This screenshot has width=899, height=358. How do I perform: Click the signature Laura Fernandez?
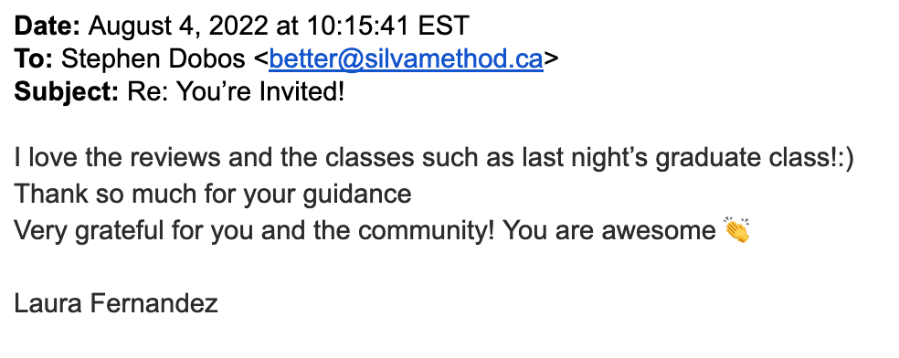point(116,303)
